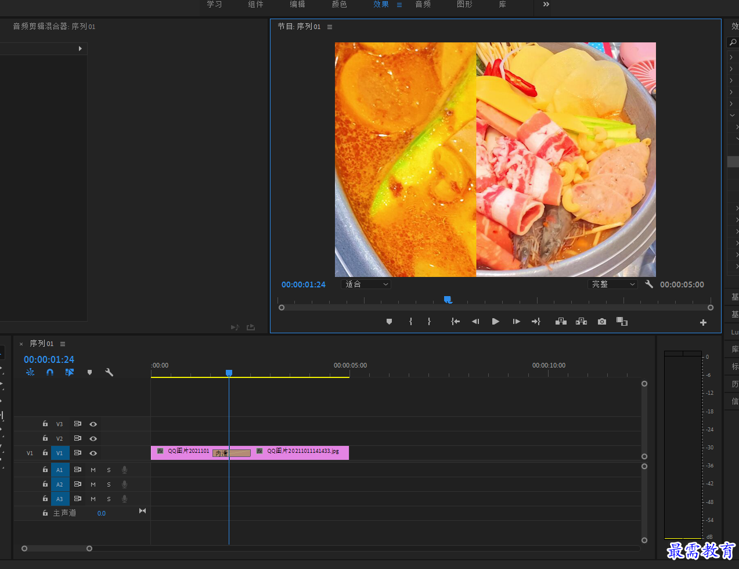The image size is (739, 569).
Task: Switch to 图形 workspace
Action: click(x=465, y=4)
